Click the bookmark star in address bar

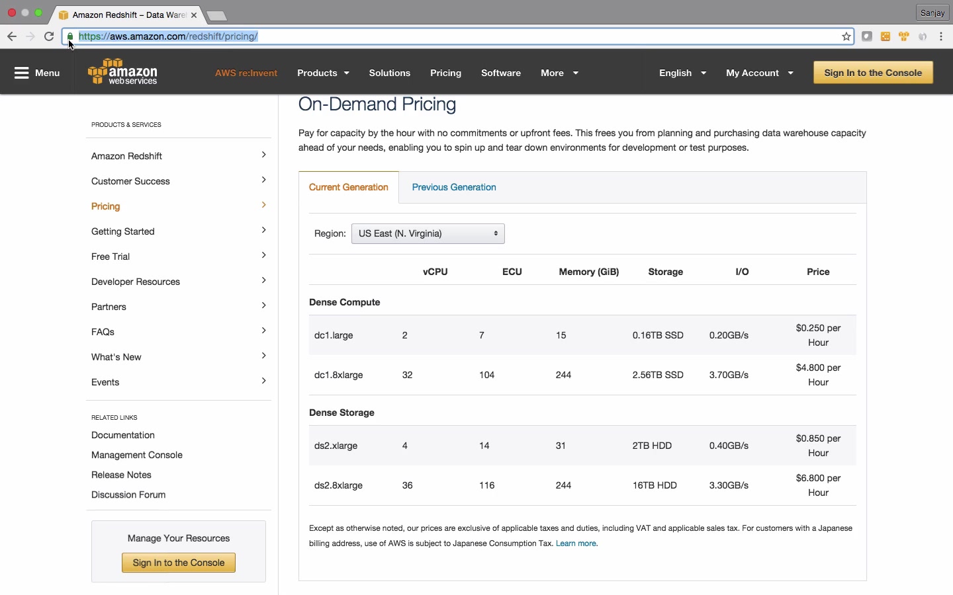pos(846,37)
